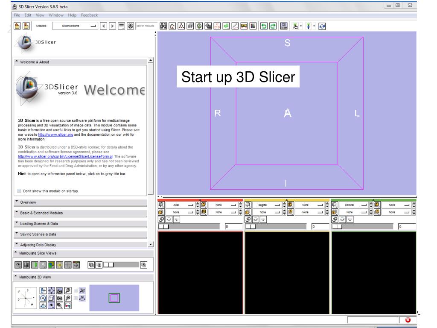Toggle the rock 3D view checkbox
Viewport: 437px width, 328px height.
click(x=76, y=298)
